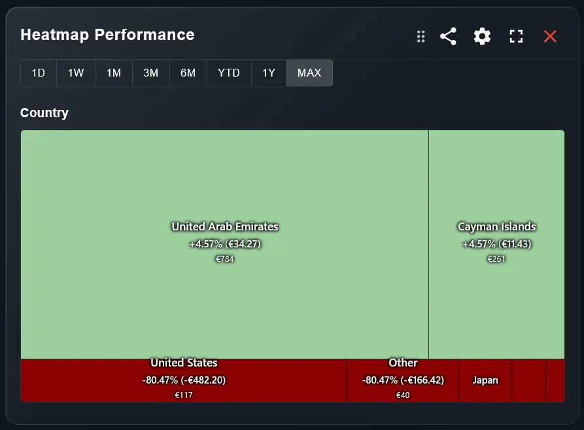Expand widget to fullscreen

pos(516,37)
